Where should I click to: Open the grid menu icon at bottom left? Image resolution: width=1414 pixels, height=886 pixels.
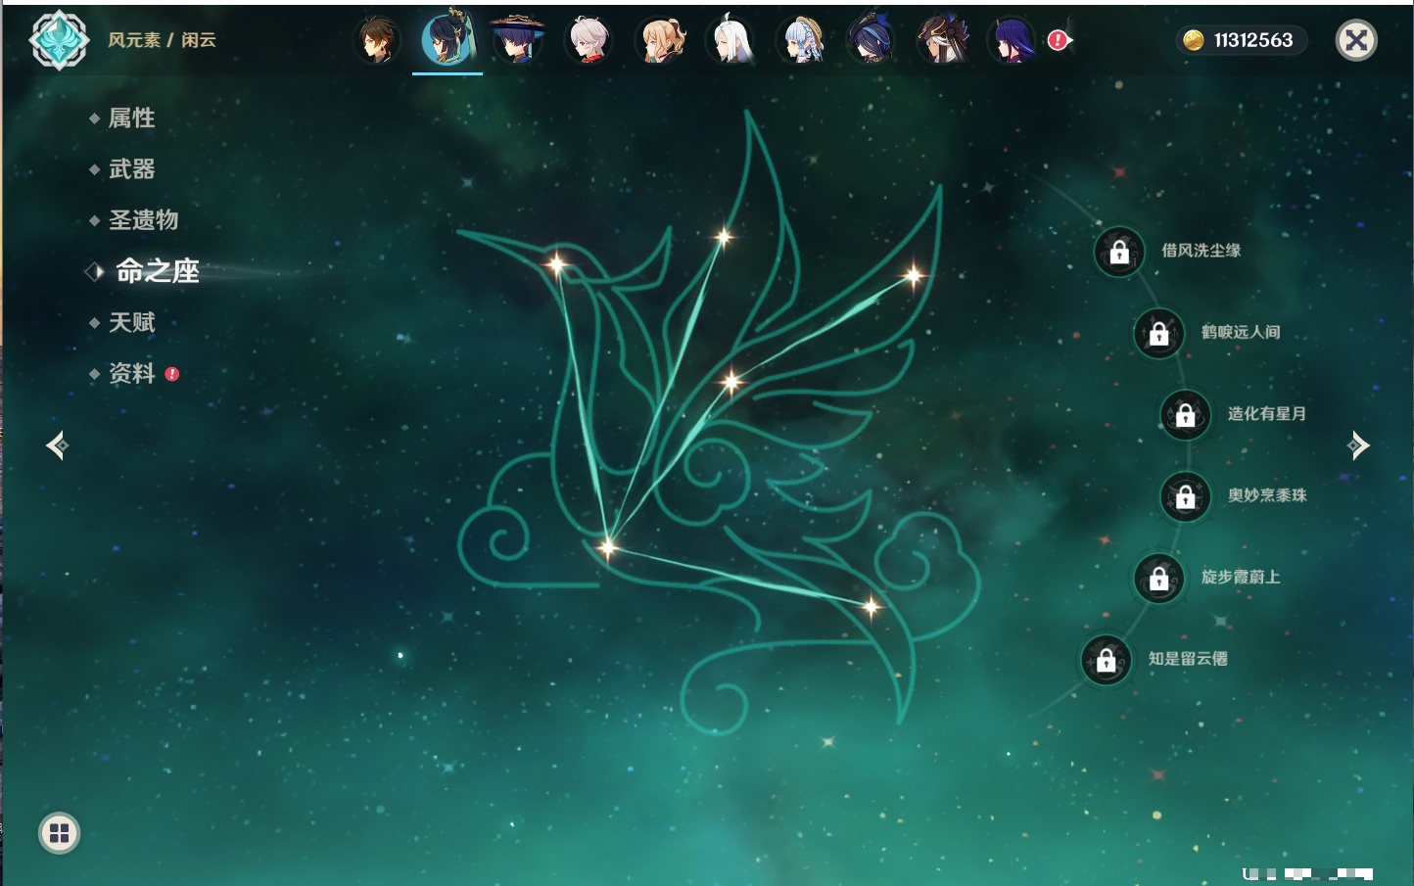click(59, 833)
